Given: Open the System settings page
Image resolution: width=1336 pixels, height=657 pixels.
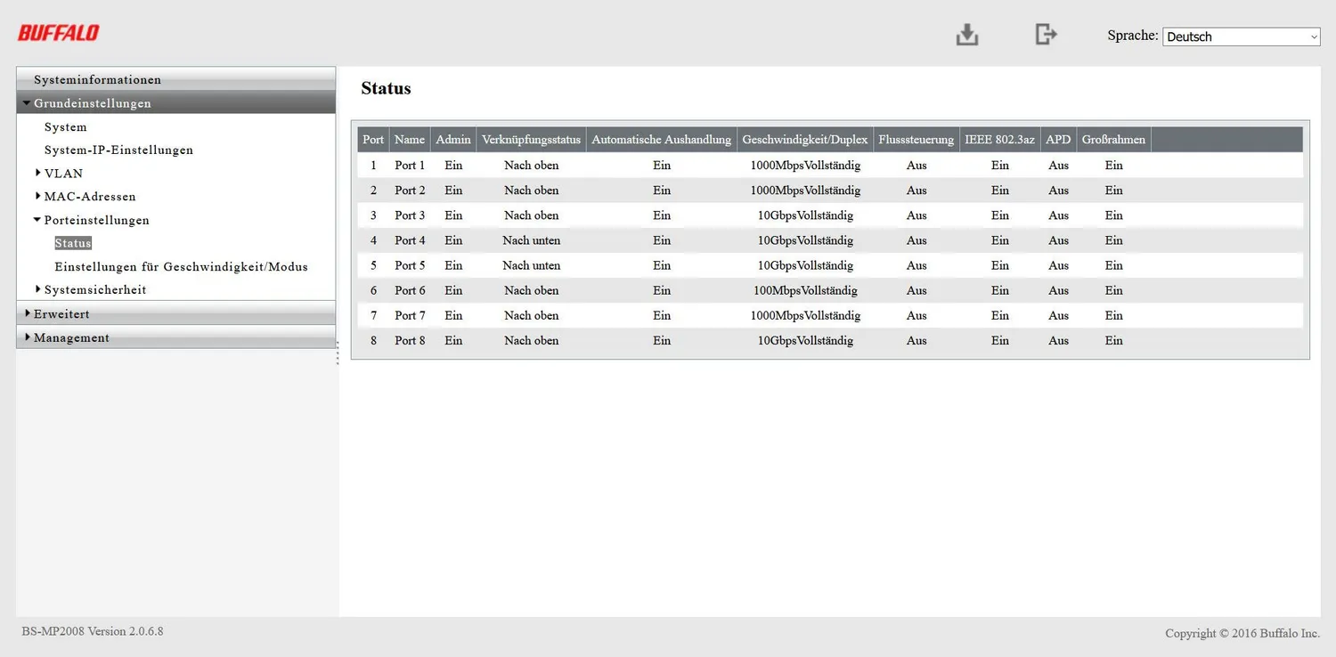Looking at the screenshot, I should pos(66,126).
